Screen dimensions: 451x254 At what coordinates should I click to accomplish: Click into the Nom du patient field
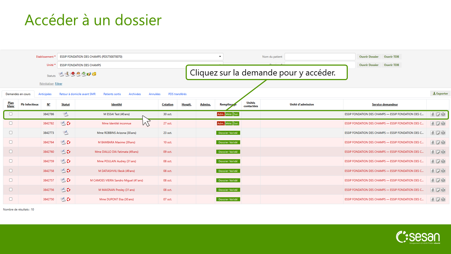[320, 57]
